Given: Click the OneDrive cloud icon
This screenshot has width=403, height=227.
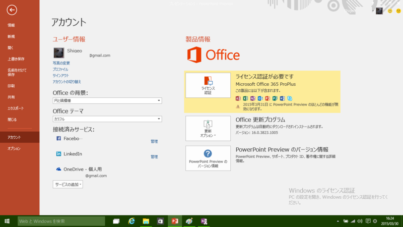Looking at the screenshot, I should pos(58,169).
